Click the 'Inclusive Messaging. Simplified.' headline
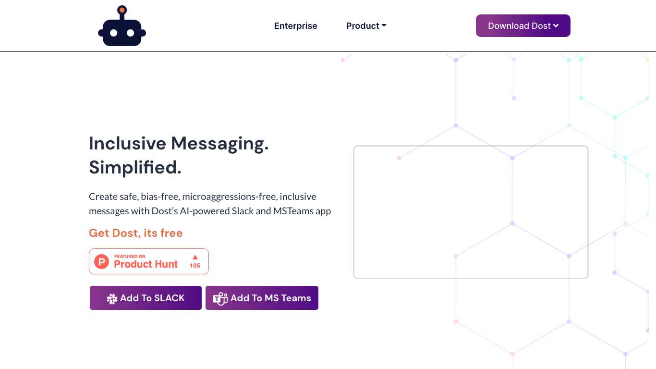 coord(179,156)
